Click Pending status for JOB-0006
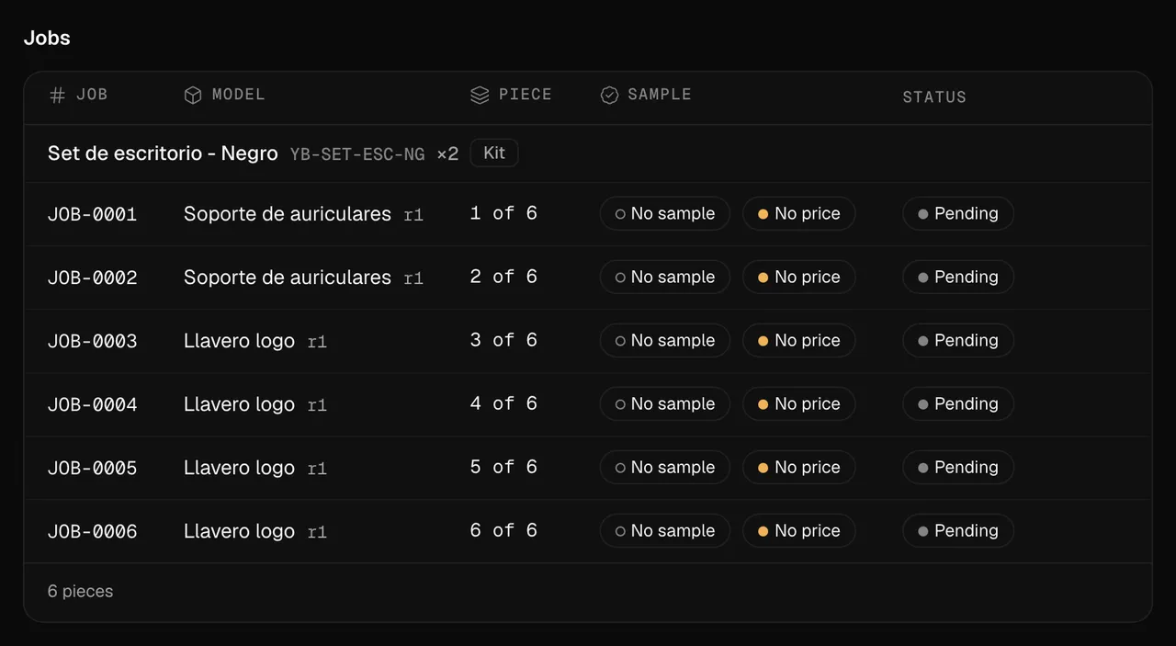This screenshot has width=1176, height=646. tap(958, 530)
